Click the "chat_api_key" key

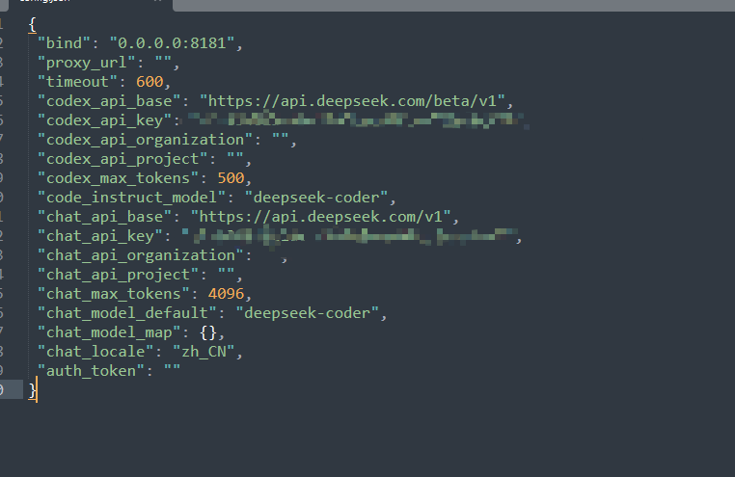click(x=100, y=236)
